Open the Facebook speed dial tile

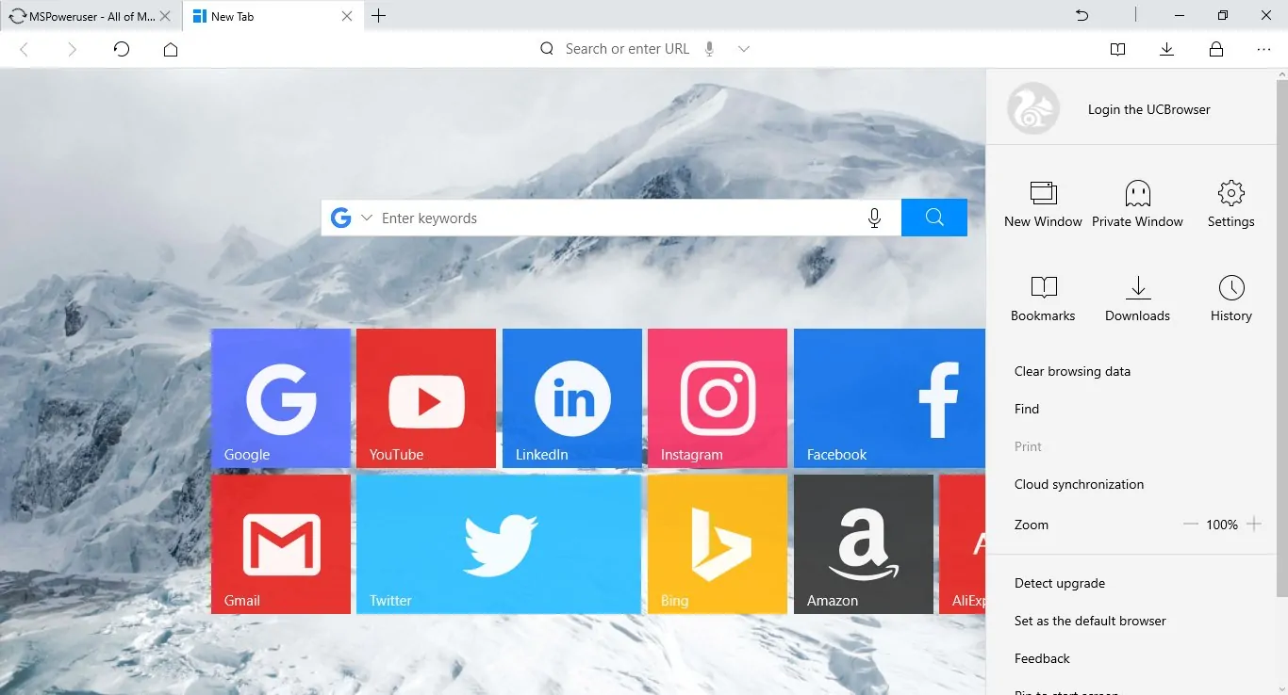[x=889, y=397]
